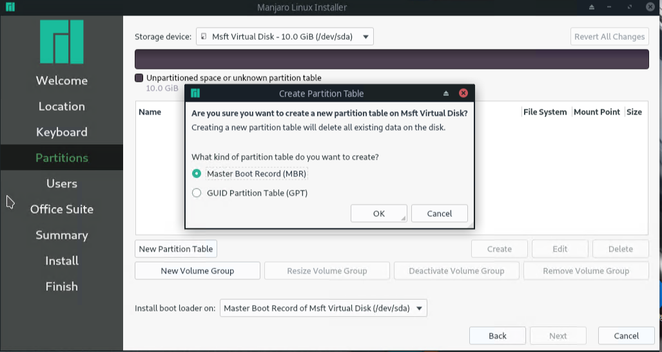
Task: Select the Partitions step in the sidebar
Action: [62, 158]
